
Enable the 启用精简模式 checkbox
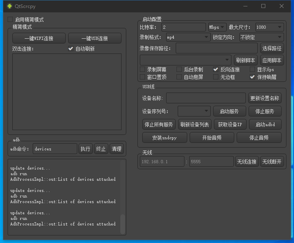[x=10, y=20]
